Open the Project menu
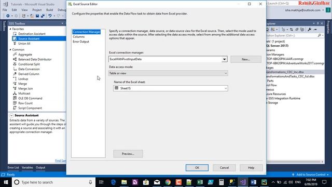The image size is (332, 187). 37,10
